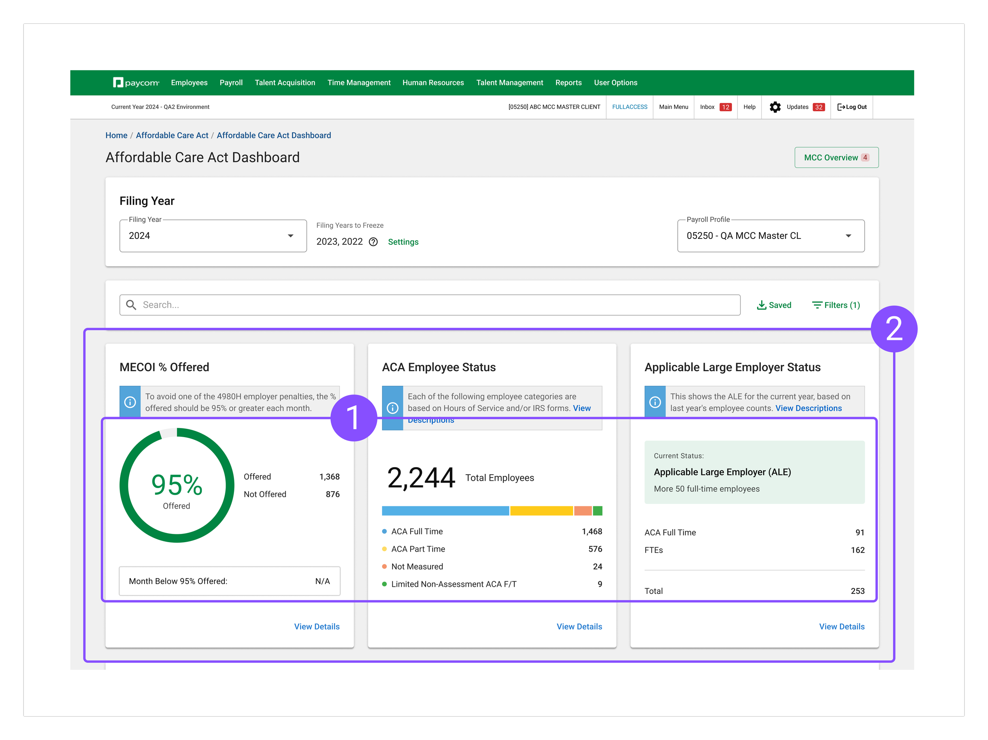Click the Saved download icon
Viewport: 988px width, 740px height.
tap(762, 305)
